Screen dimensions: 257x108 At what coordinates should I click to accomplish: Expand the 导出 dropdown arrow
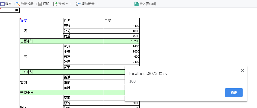point(67,4)
